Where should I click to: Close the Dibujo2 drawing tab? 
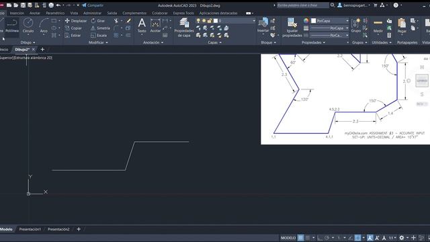pos(34,49)
